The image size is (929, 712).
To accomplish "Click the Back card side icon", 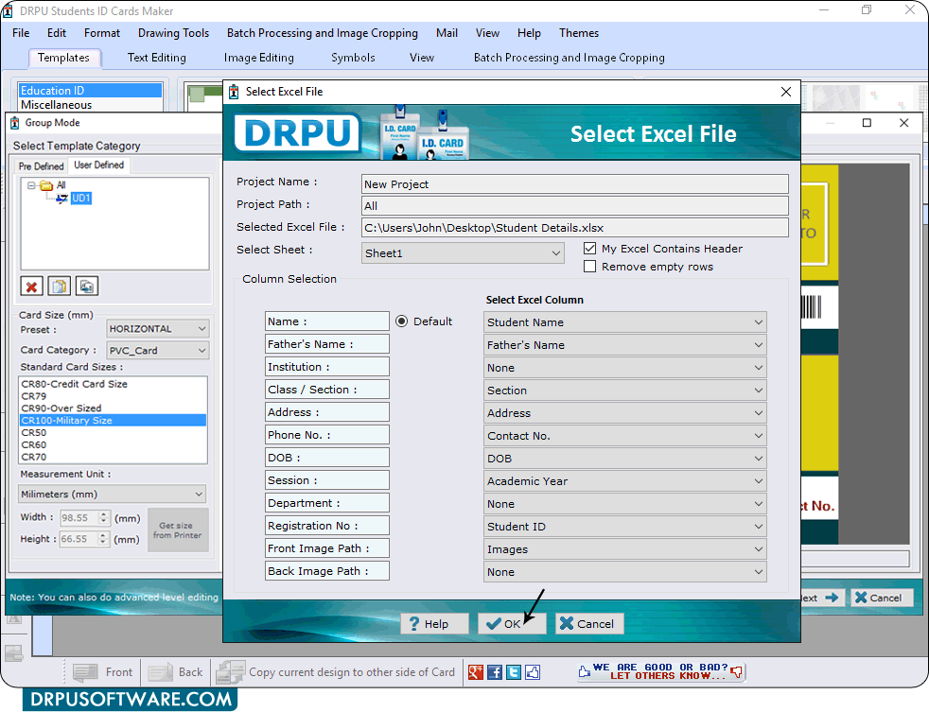I will 160,672.
